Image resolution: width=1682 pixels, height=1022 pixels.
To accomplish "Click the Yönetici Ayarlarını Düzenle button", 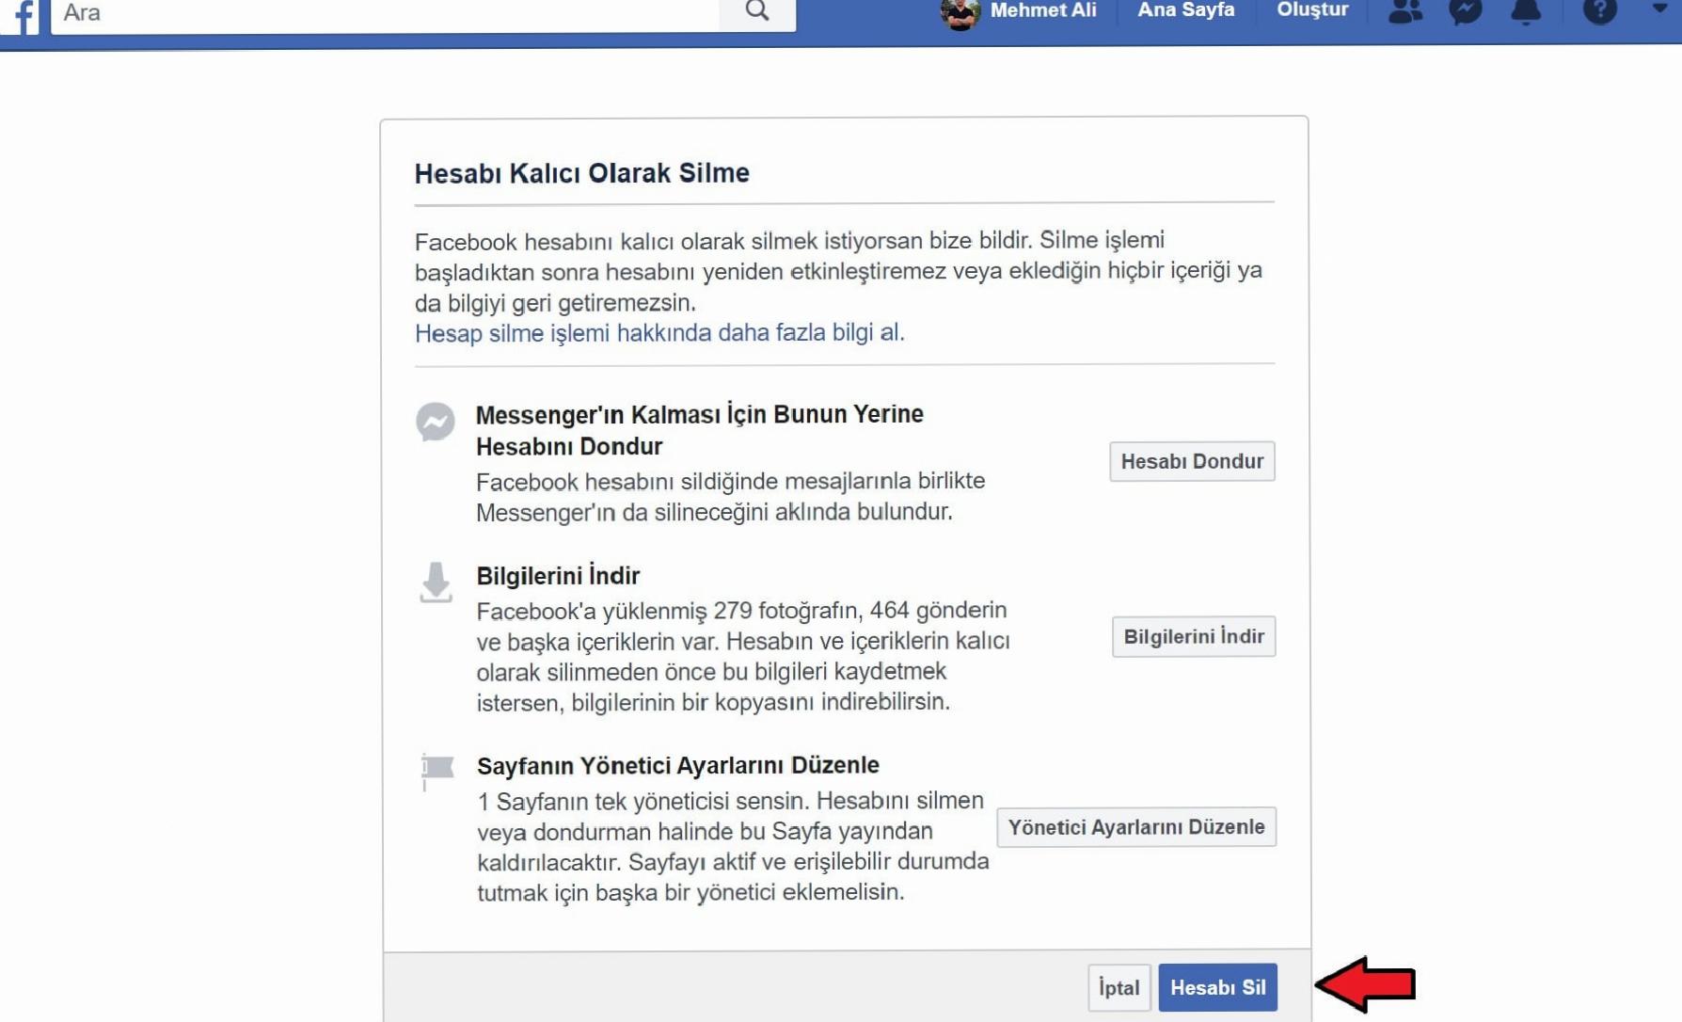I will pyautogui.click(x=1136, y=827).
